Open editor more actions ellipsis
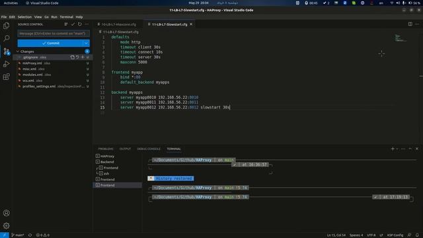Image resolution: width=423 pixels, height=238 pixels. (x=417, y=24)
